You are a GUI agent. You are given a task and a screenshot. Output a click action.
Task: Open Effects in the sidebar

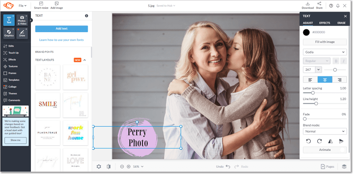[10, 60]
